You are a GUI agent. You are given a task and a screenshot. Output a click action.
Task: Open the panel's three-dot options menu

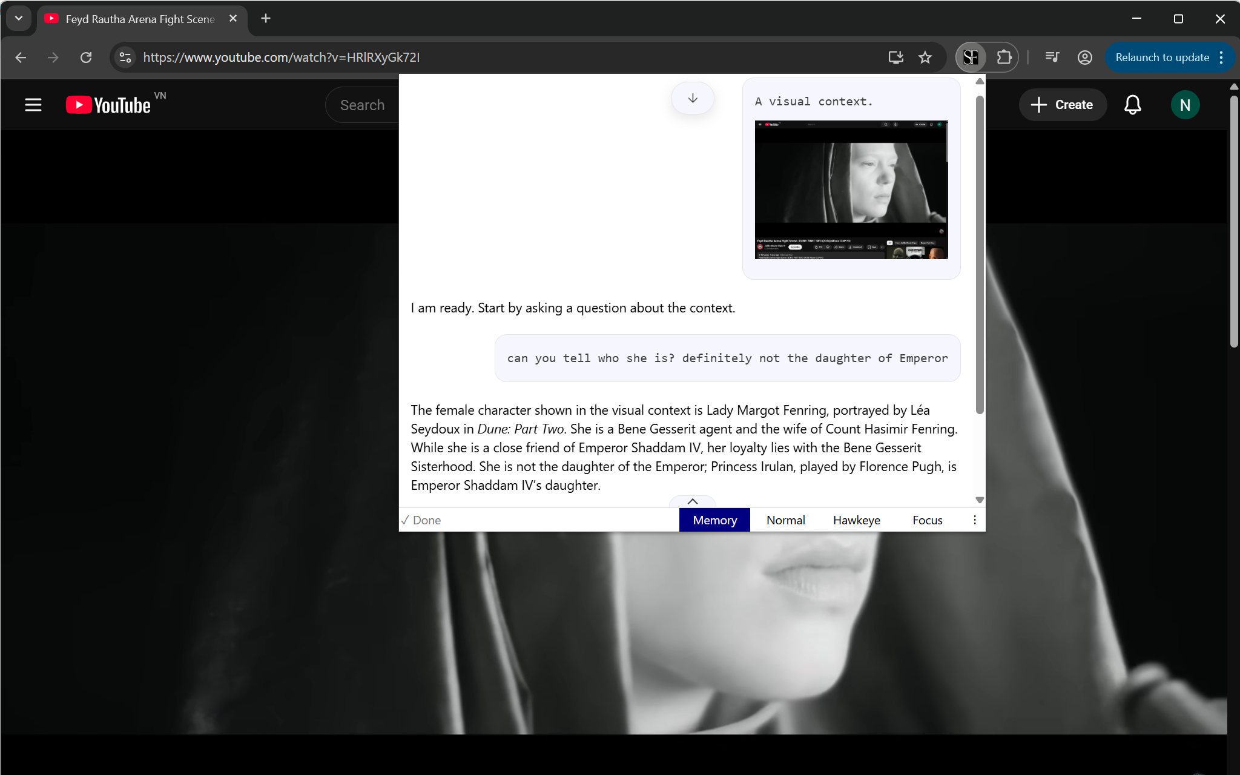click(974, 520)
